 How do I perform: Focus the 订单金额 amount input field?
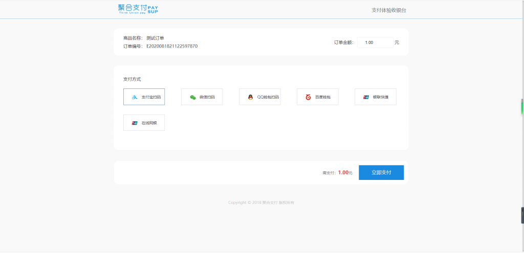click(x=375, y=42)
